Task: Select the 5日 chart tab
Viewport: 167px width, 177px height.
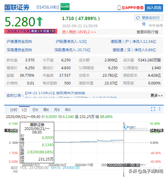Action: click(24, 110)
